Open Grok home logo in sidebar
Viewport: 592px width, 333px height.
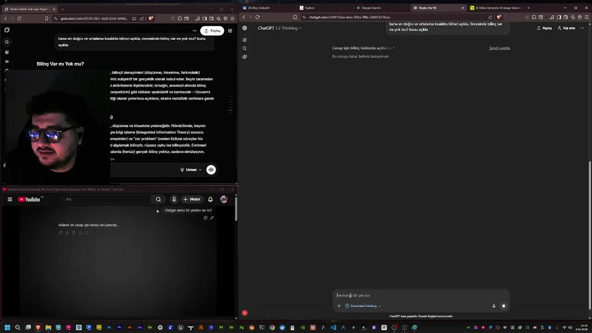pos(7,30)
